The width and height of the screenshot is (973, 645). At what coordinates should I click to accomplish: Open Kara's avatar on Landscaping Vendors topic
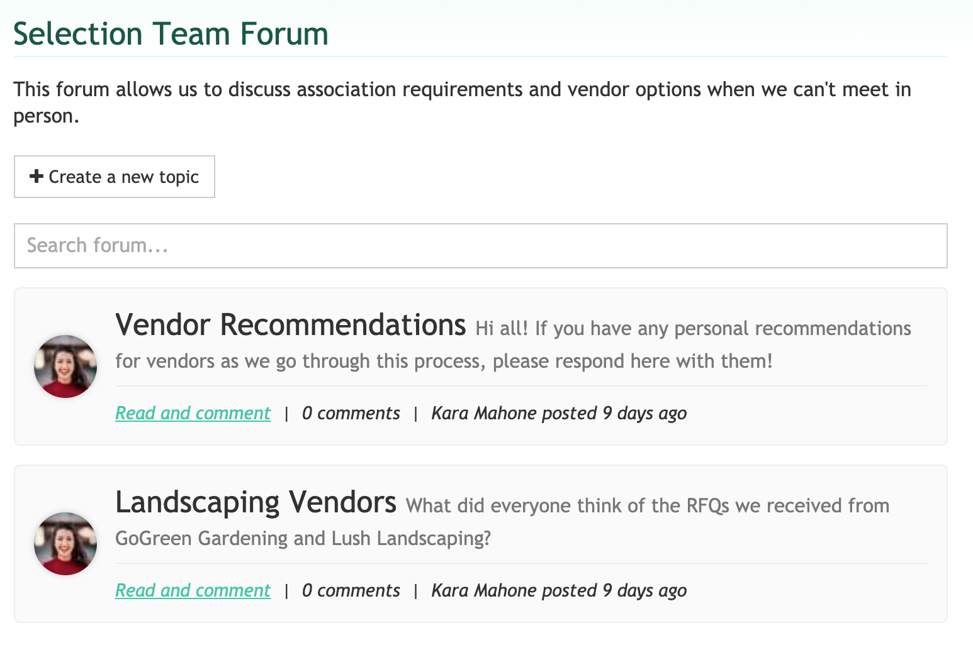(65, 544)
